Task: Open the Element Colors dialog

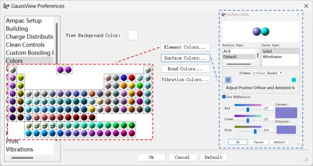Action: (x=185, y=47)
